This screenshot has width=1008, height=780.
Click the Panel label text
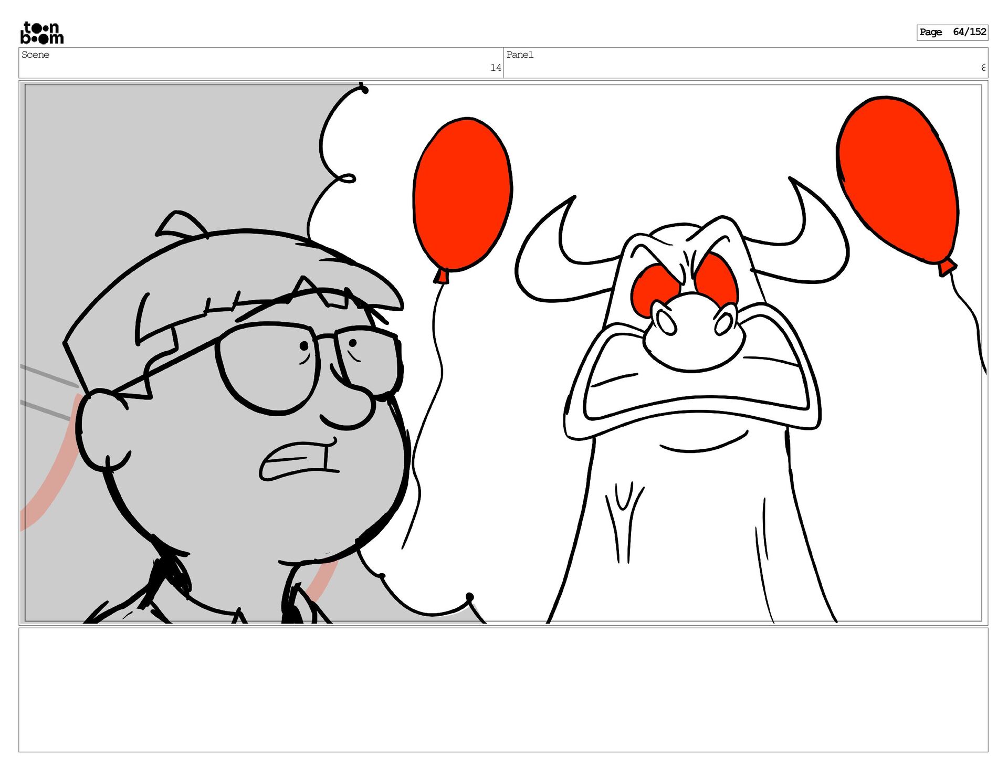[519, 55]
